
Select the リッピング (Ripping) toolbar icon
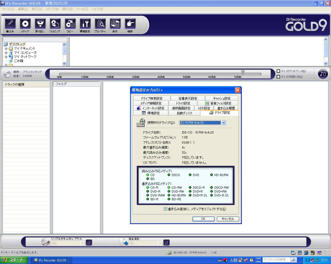[55, 24]
